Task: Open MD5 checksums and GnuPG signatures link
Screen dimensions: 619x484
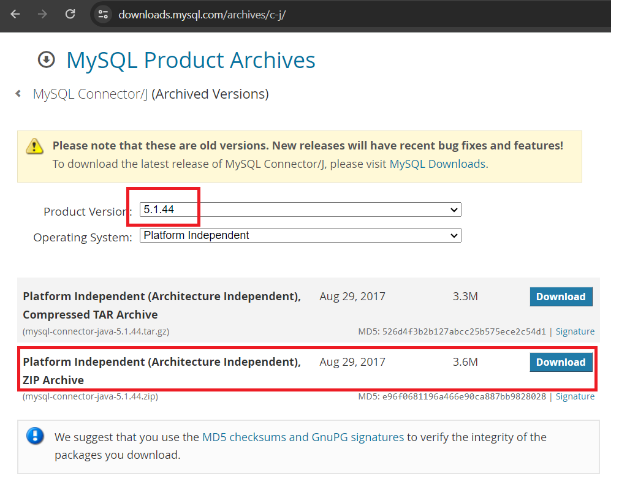Action: tap(303, 437)
